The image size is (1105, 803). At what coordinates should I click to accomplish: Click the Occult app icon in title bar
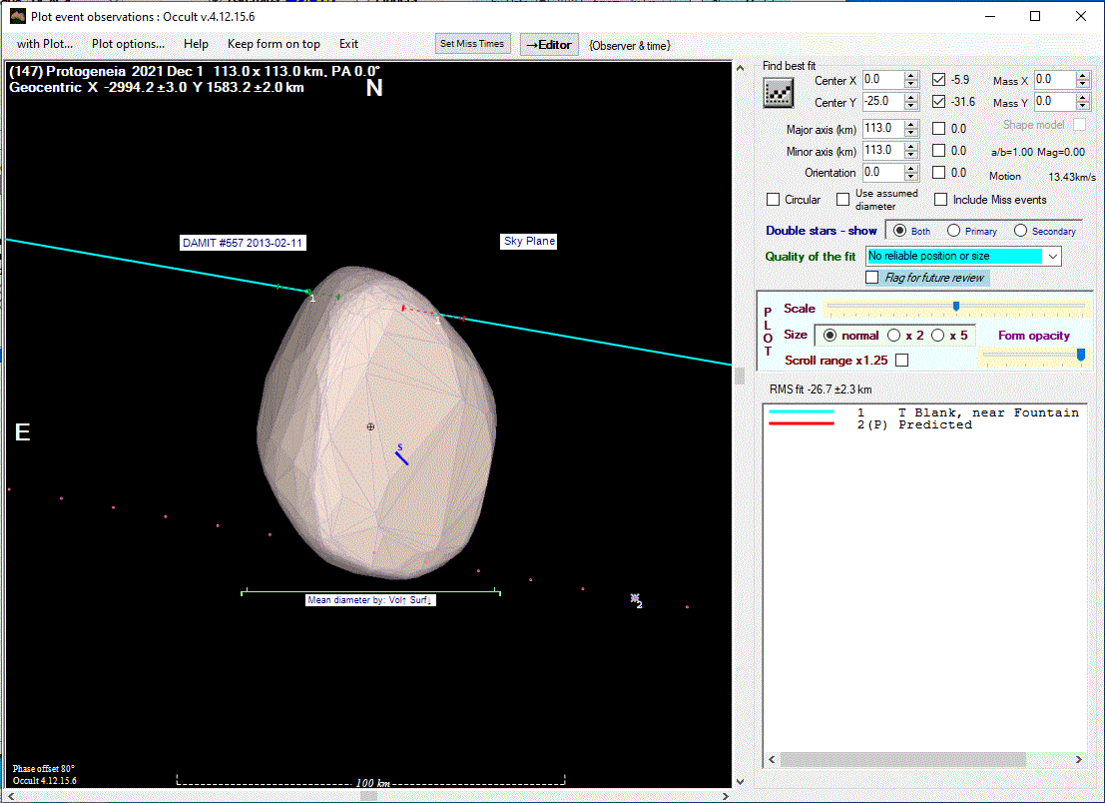click(17, 16)
